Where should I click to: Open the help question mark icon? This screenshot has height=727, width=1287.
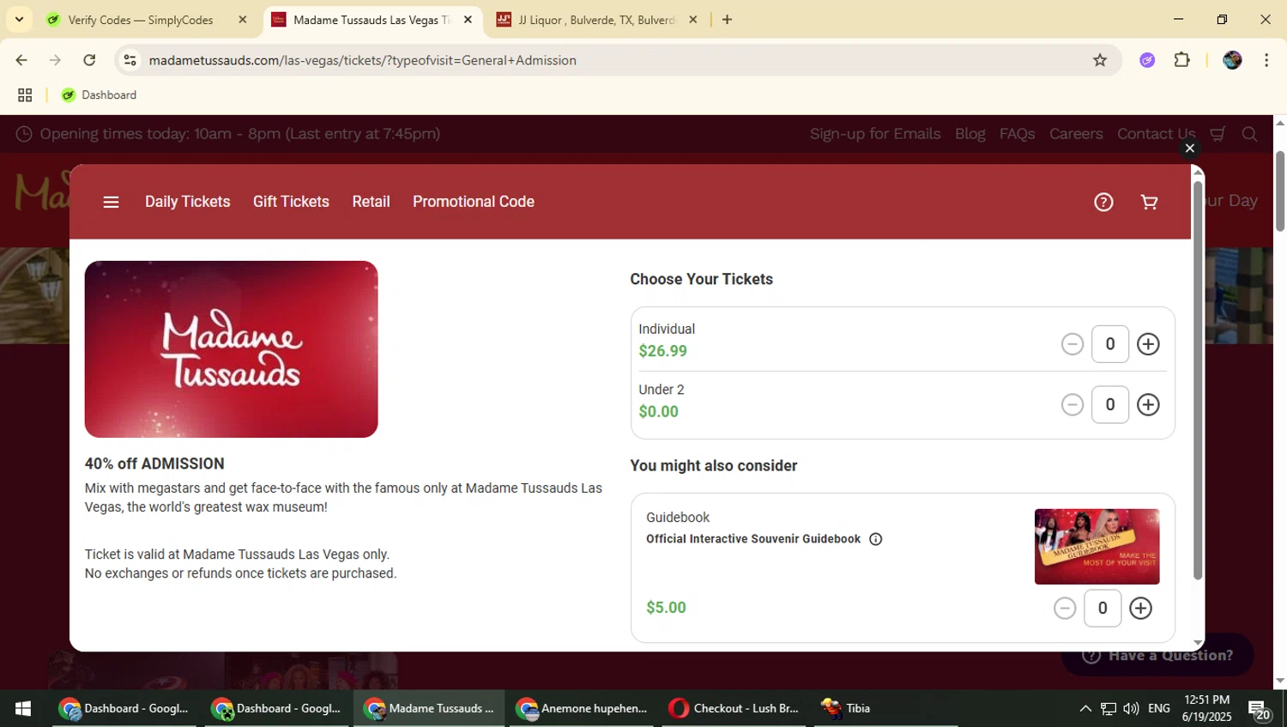pos(1103,202)
